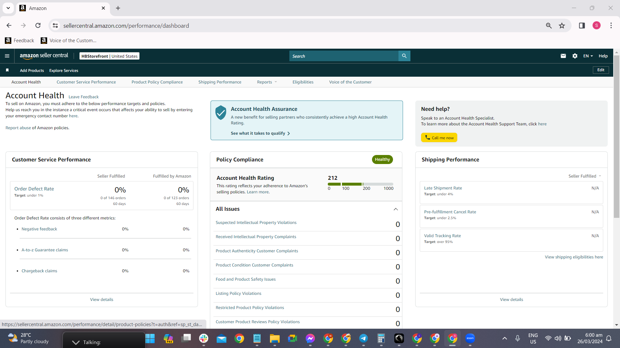
Task: Open Messenger from the taskbar
Action: tap(310, 338)
